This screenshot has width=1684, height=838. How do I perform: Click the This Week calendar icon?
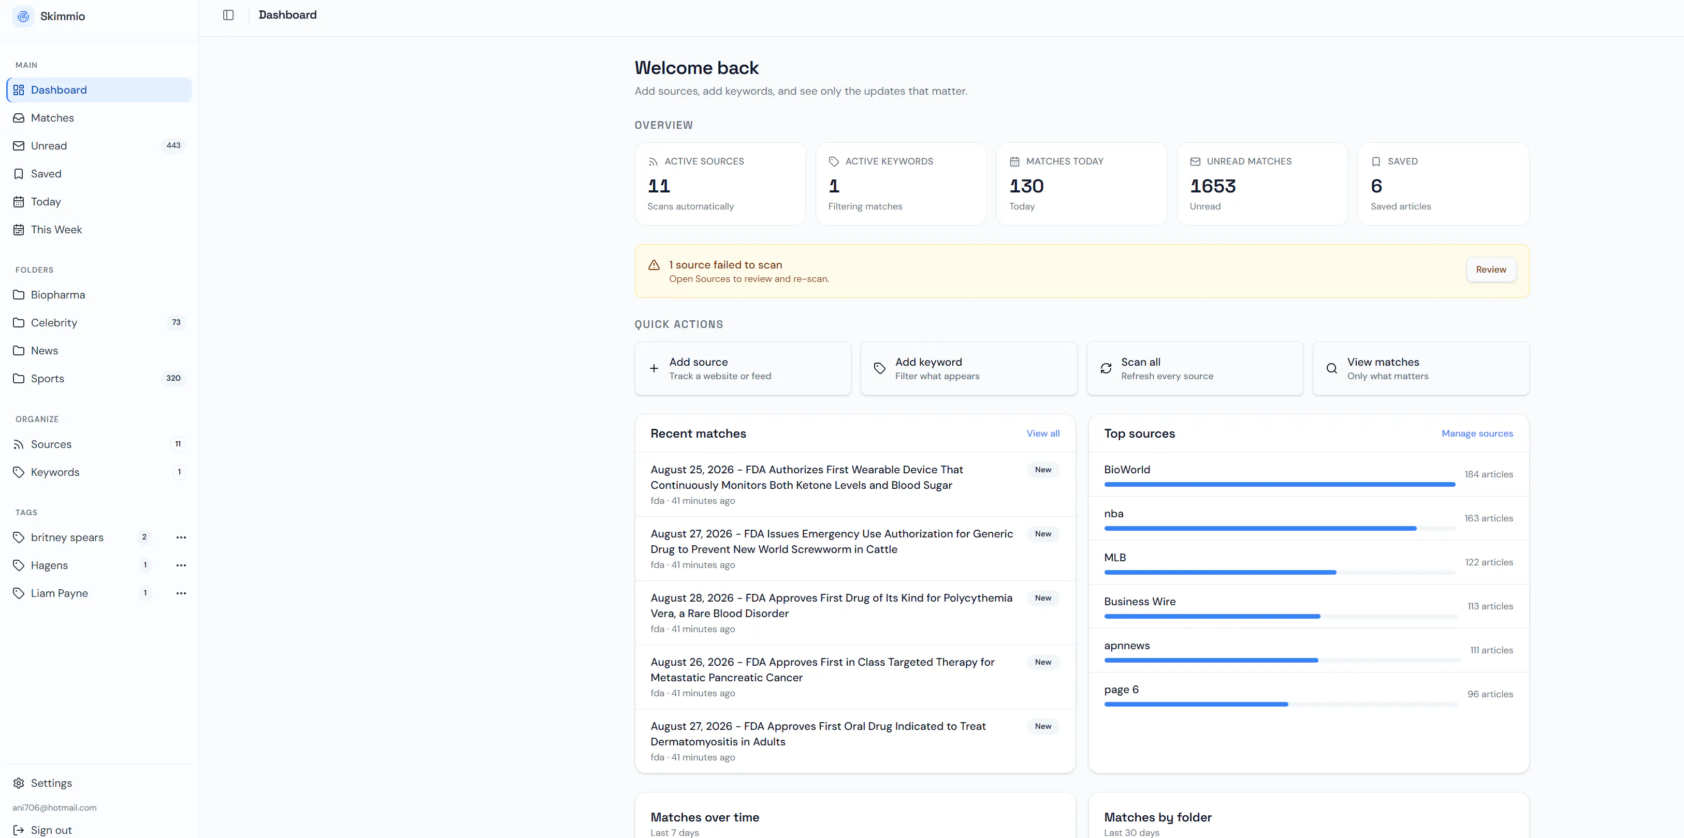[x=19, y=230]
